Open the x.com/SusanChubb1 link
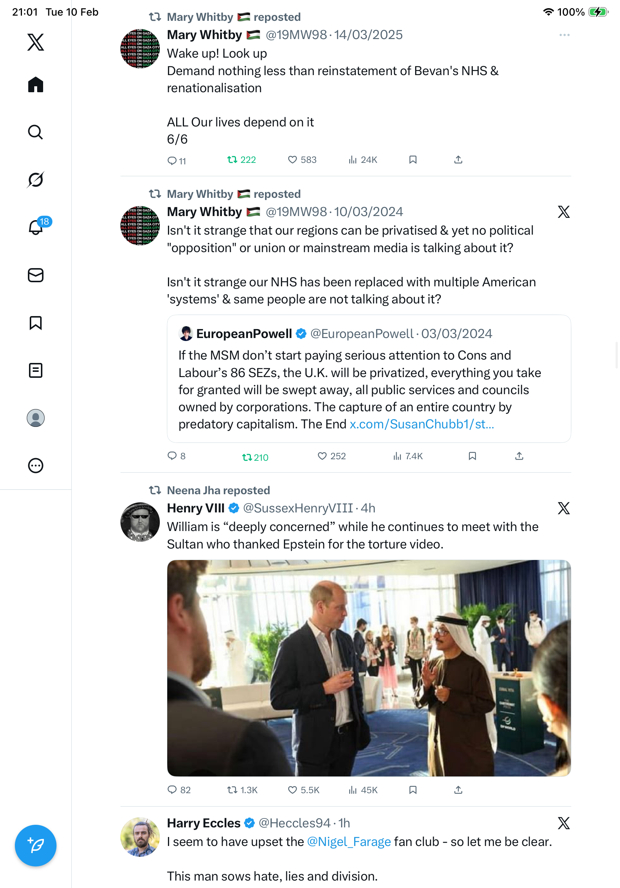 421,424
